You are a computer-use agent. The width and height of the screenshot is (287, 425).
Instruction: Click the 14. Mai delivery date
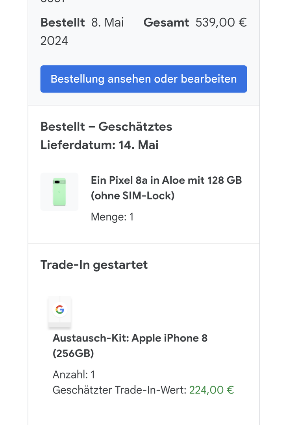139,145
